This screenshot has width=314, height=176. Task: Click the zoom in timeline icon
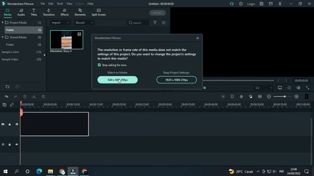click(296, 97)
